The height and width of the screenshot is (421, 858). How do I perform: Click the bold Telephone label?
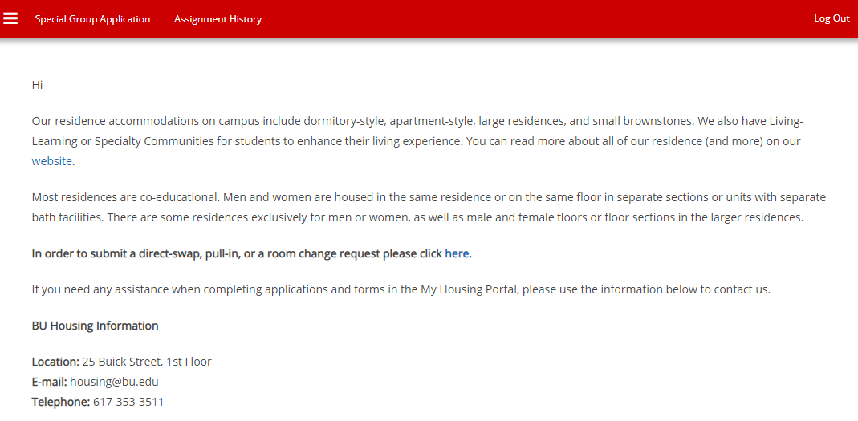tap(61, 402)
